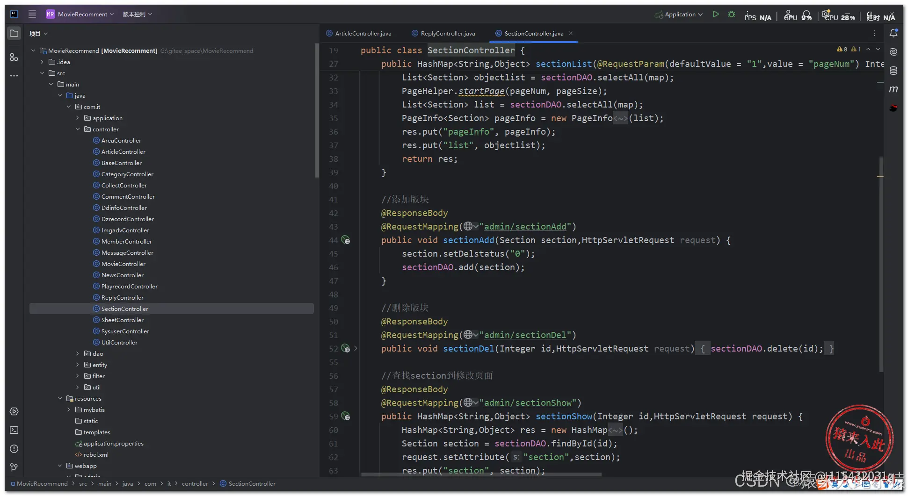This screenshot has height=496, width=908.
Task: Expand the .idea folder
Action: 42,62
